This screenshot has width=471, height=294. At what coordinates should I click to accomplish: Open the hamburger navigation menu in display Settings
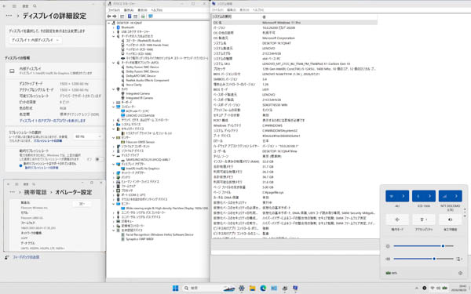[14, 6]
